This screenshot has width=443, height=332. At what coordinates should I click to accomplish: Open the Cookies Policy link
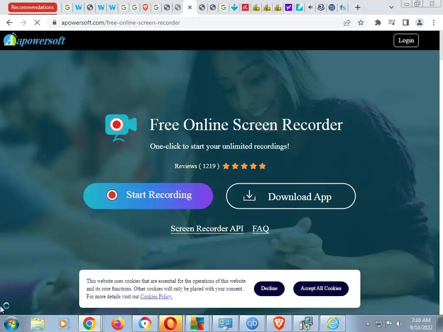(157, 297)
